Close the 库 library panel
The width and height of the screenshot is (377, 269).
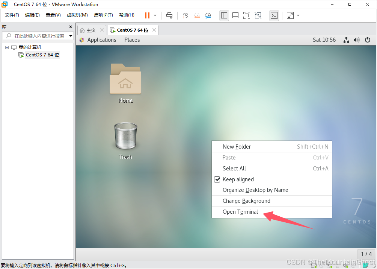[x=71, y=27]
